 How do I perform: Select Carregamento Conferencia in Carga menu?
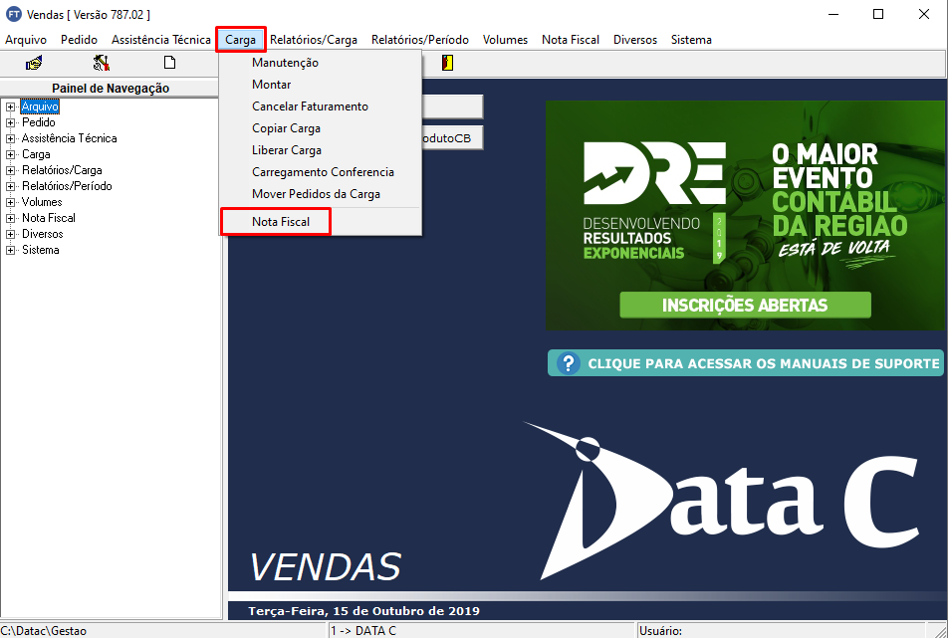(x=321, y=172)
